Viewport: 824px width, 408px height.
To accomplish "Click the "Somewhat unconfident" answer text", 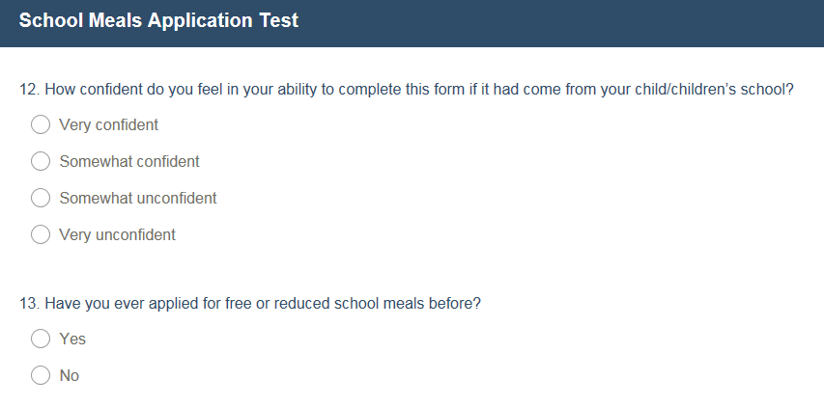I will [138, 199].
